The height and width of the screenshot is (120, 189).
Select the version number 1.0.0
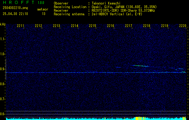click(x=41, y=3)
